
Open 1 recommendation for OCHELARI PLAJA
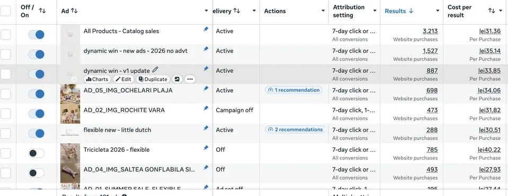click(293, 90)
